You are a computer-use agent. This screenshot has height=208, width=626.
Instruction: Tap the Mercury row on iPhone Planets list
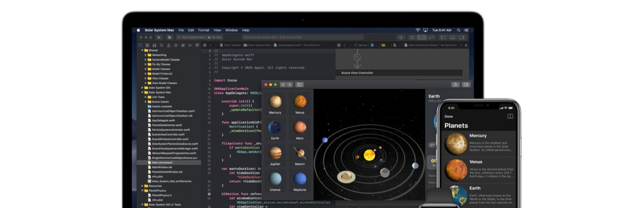pyautogui.click(x=479, y=144)
